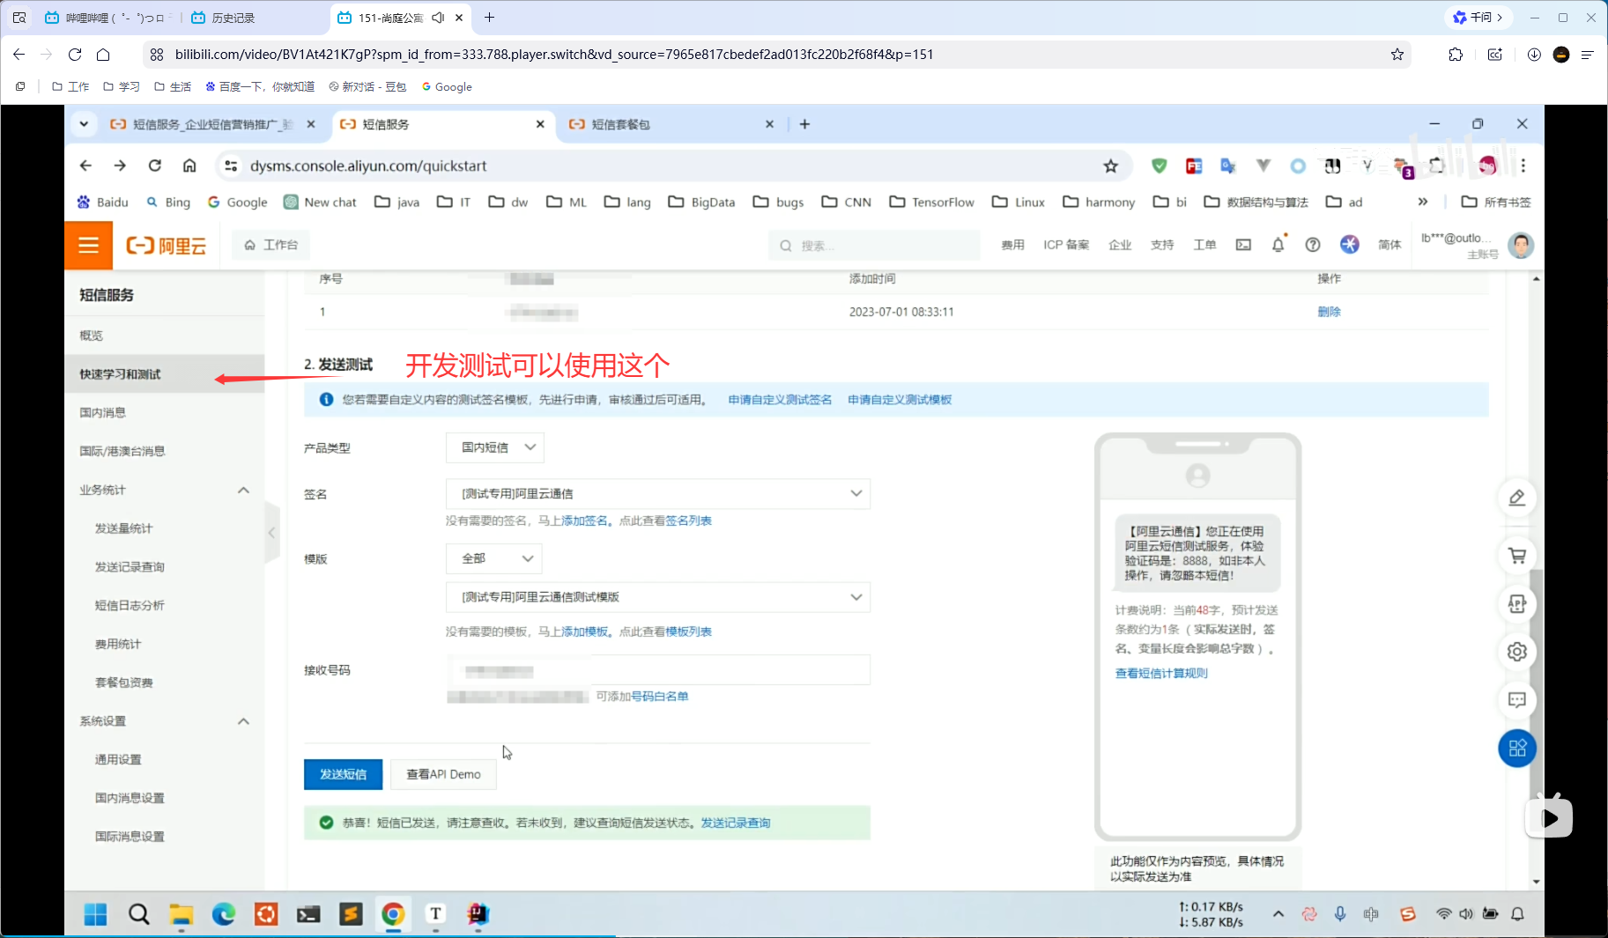The height and width of the screenshot is (938, 1608).
Task: Click the blue apps grid floating button
Action: click(1517, 749)
